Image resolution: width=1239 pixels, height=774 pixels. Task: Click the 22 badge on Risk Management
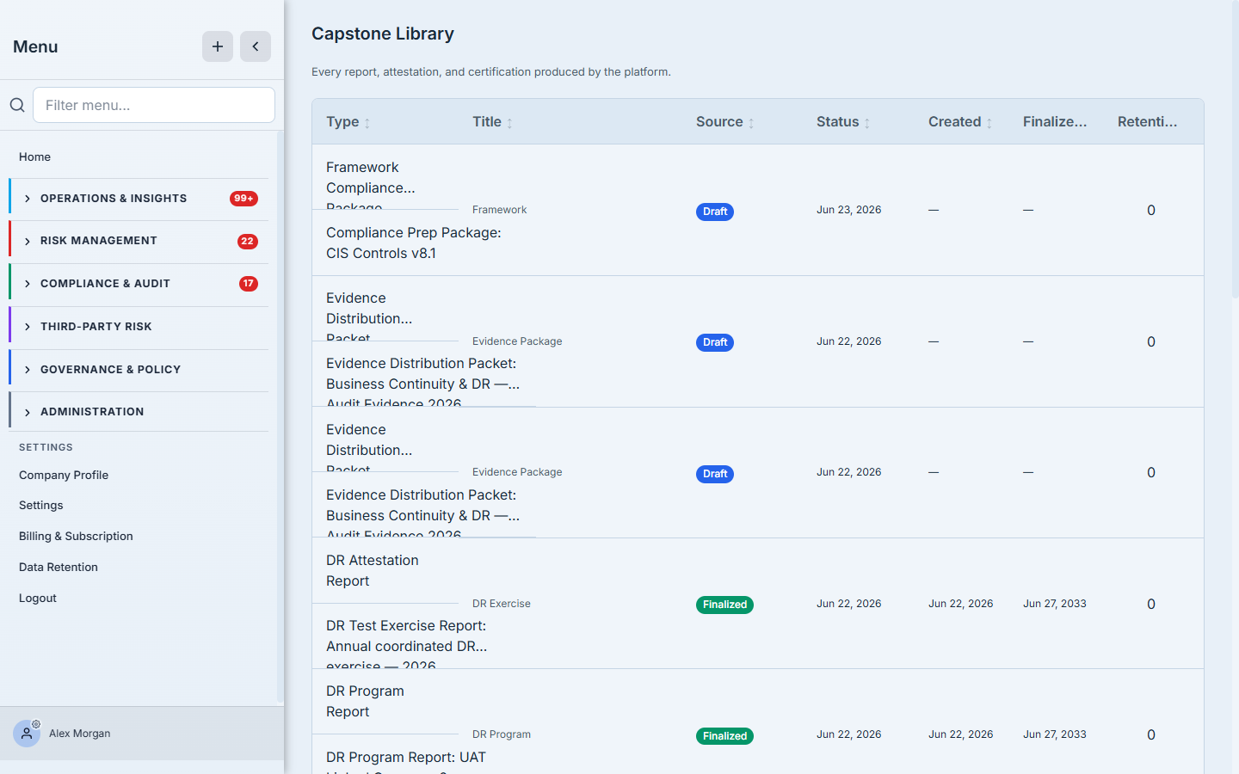click(x=248, y=241)
